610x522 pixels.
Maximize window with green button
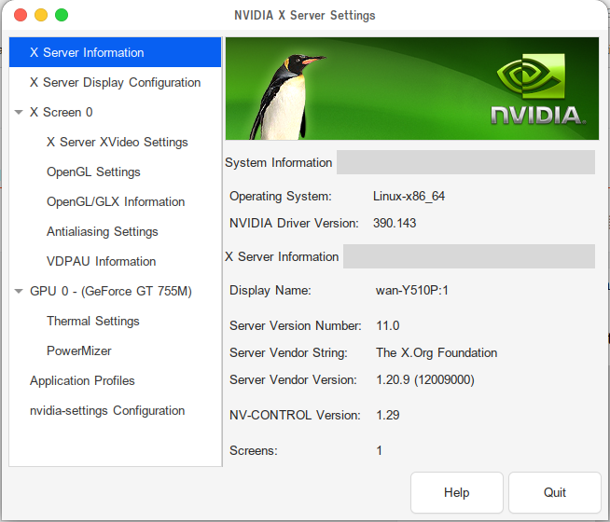(62, 15)
